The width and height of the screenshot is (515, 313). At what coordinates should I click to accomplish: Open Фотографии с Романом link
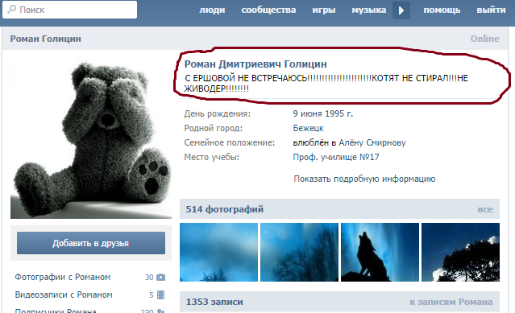click(62, 277)
